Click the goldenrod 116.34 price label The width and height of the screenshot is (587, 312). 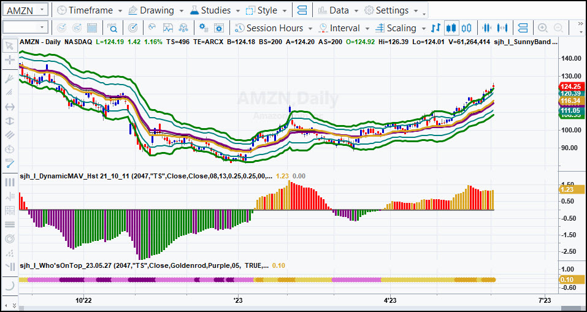pos(570,101)
